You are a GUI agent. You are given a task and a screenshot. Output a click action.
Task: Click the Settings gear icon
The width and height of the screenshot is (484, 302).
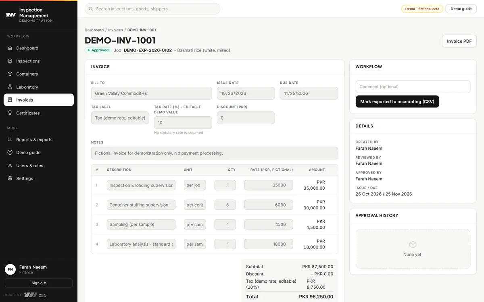[x=10, y=178]
